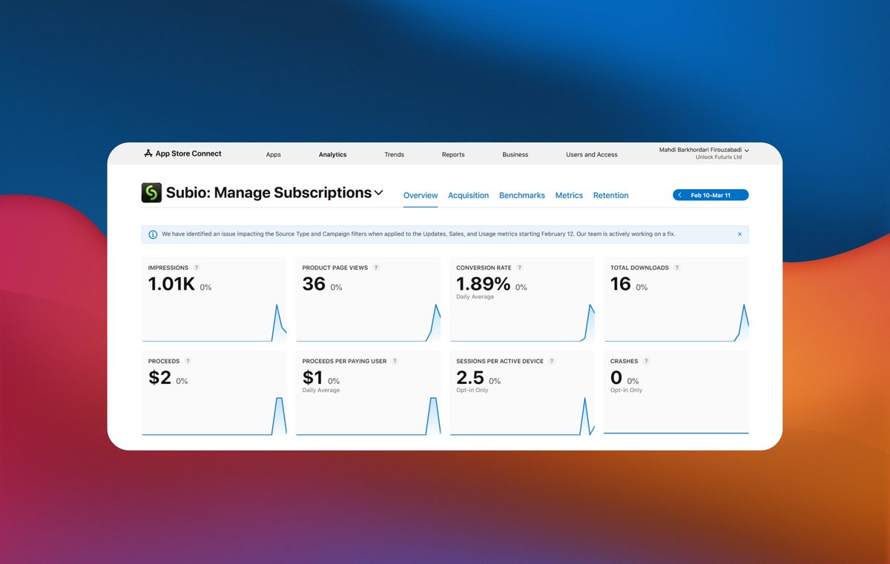This screenshot has width=890, height=564.
Task: Click the App Store Connect logo
Action: (148, 153)
